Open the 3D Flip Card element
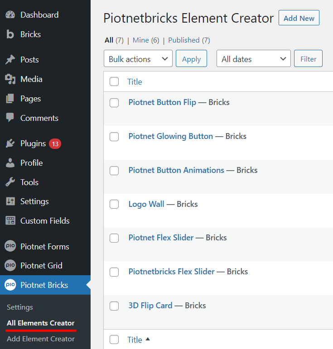 point(150,306)
